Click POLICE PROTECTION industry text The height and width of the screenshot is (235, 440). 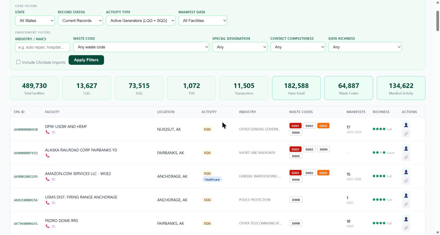pos(255,200)
